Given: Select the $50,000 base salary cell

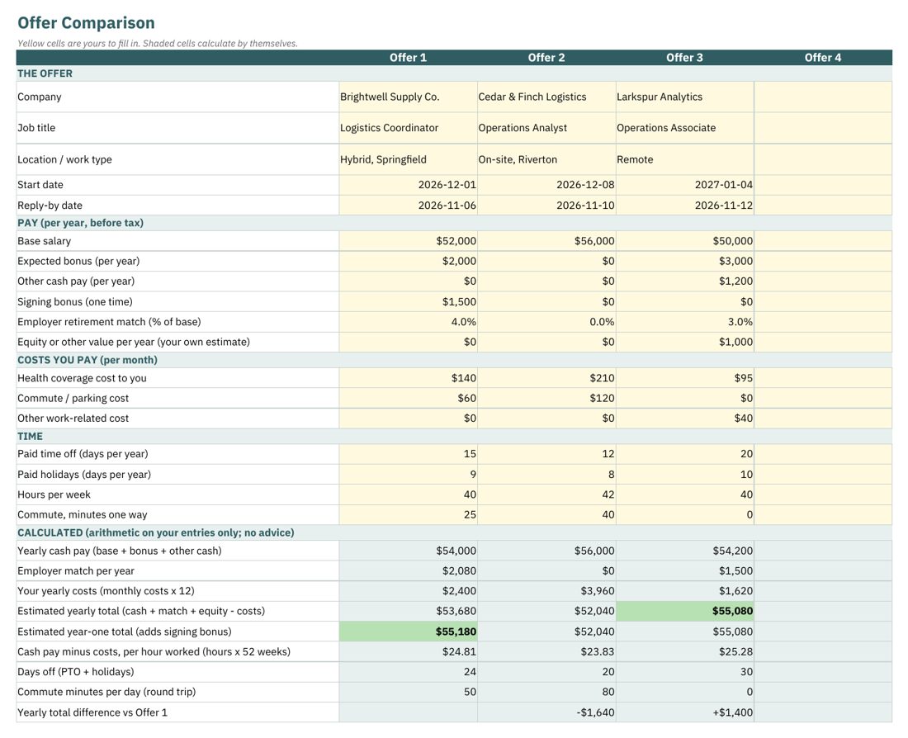Looking at the screenshot, I should (x=685, y=241).
